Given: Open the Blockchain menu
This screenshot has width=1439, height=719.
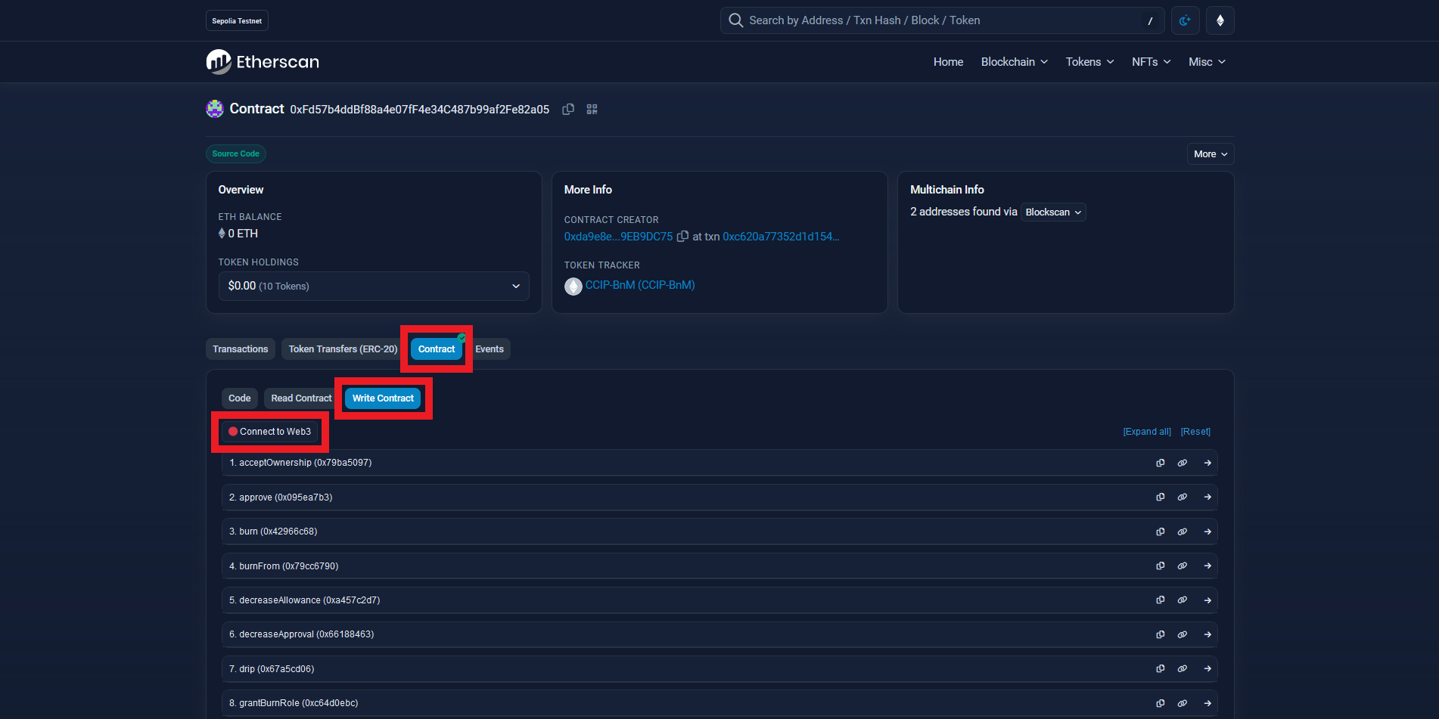Looking at the screenshot, I should (1014, 62).
